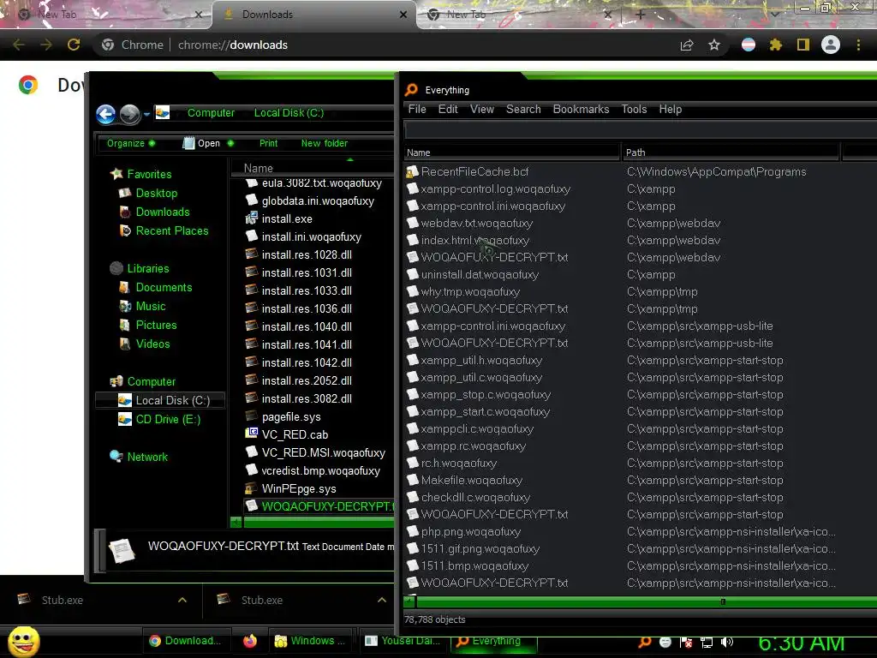Open the Search menu in Everything

pos(523,109)
